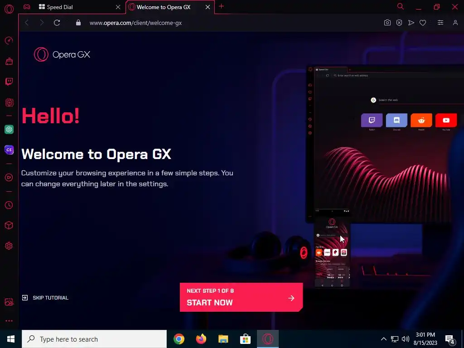This screenshot has width=464, height=348.
Task: Open GX Corner gamepad icon
Action: click(x=27, y=7)
